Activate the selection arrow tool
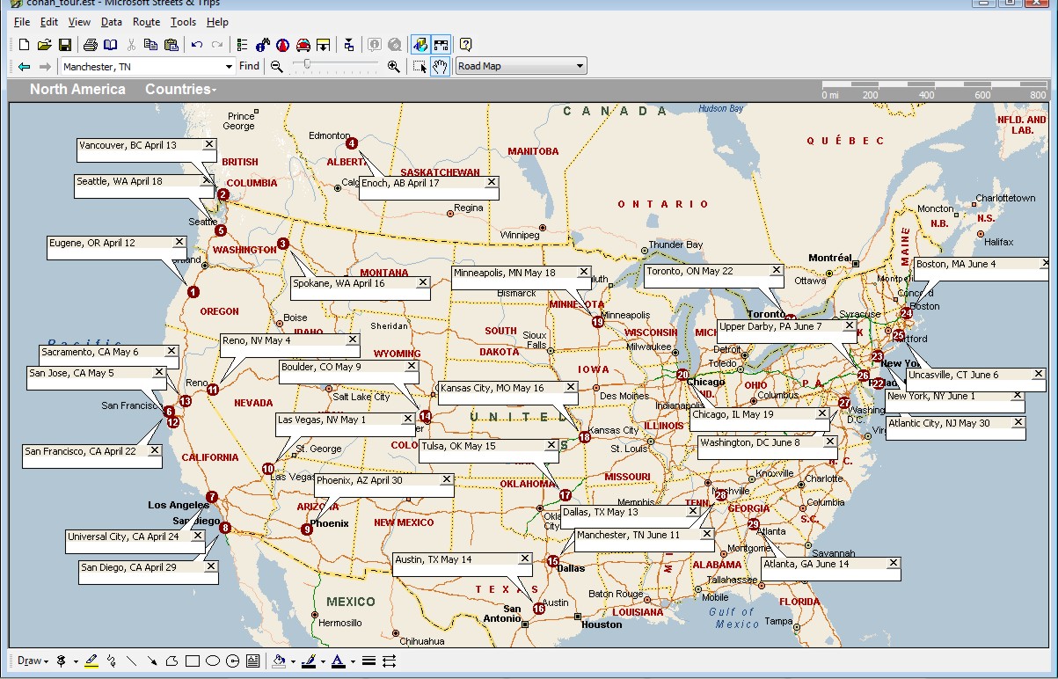The width and height of the screenshot is (1058, 679). 420,66
